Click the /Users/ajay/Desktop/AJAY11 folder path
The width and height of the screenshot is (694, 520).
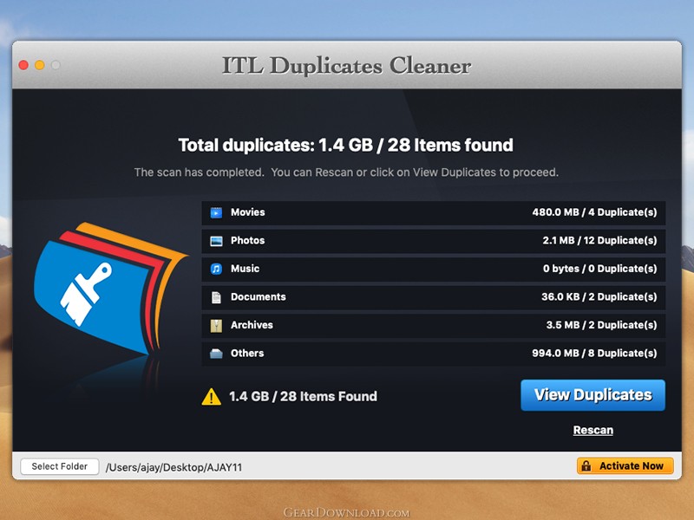coord(174,467)
